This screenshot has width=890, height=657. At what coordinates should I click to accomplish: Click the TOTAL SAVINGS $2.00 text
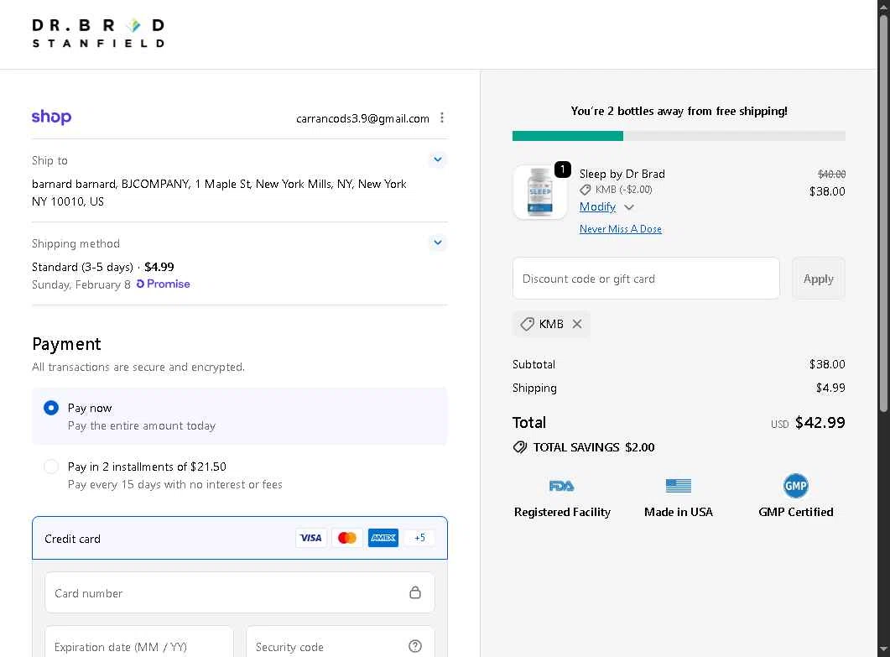point(594,447)
